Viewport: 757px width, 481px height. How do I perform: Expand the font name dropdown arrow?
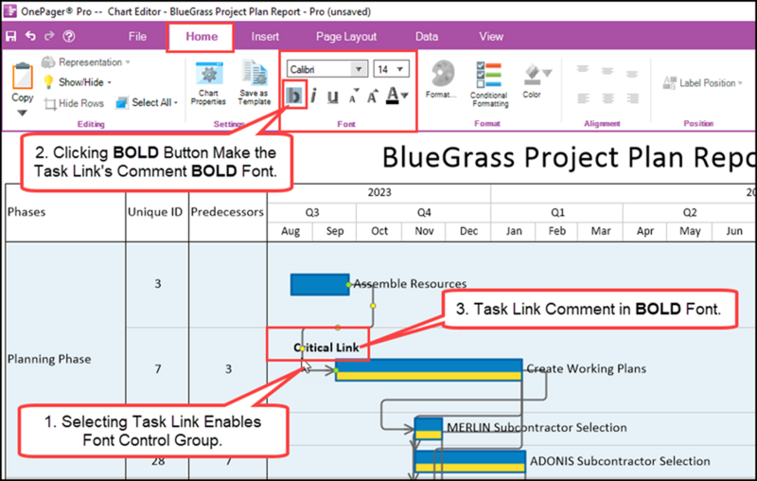(360, 69)
